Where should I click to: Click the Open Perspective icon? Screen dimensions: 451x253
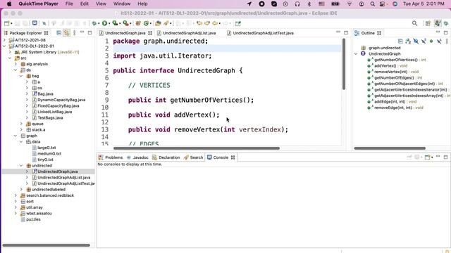click(428, 23)
